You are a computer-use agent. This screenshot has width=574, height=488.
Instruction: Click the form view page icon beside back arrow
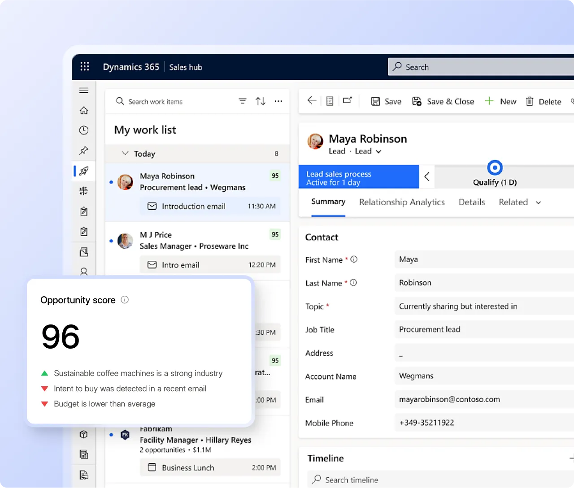[330, 101]
